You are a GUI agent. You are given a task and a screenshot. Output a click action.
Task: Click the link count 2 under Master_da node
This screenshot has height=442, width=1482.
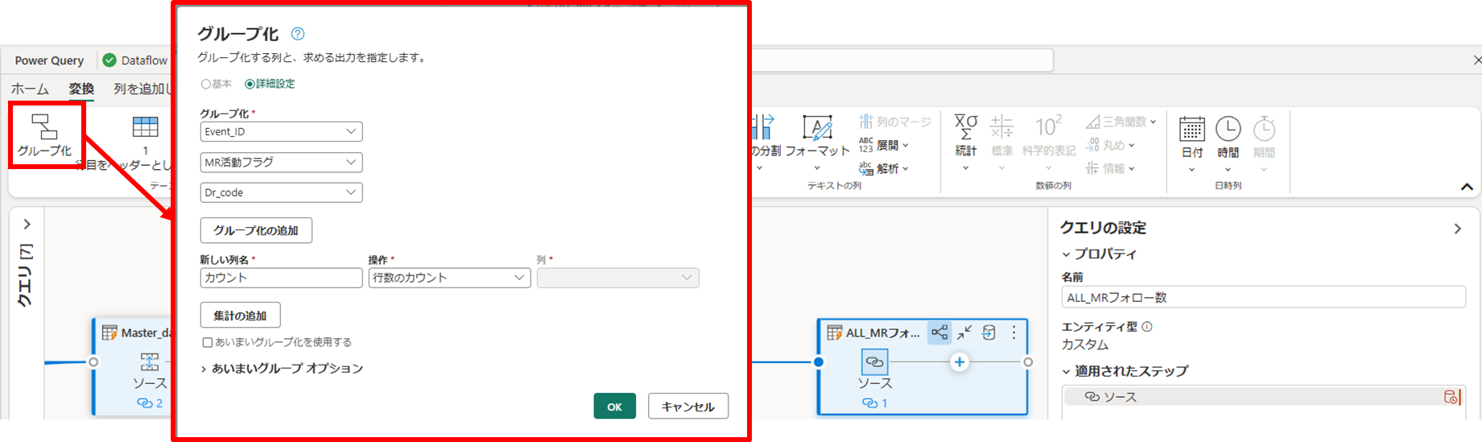point(150,403)
